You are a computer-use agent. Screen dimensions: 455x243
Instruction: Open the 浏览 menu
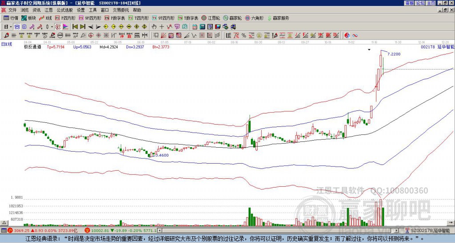coord(25,10)
